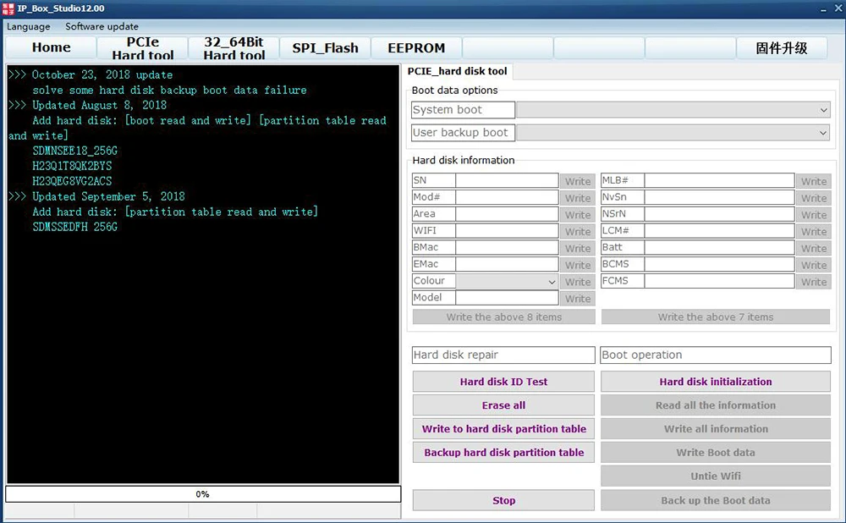Expand the Colour dropdown
846x523 pixels.
point(507,281)
